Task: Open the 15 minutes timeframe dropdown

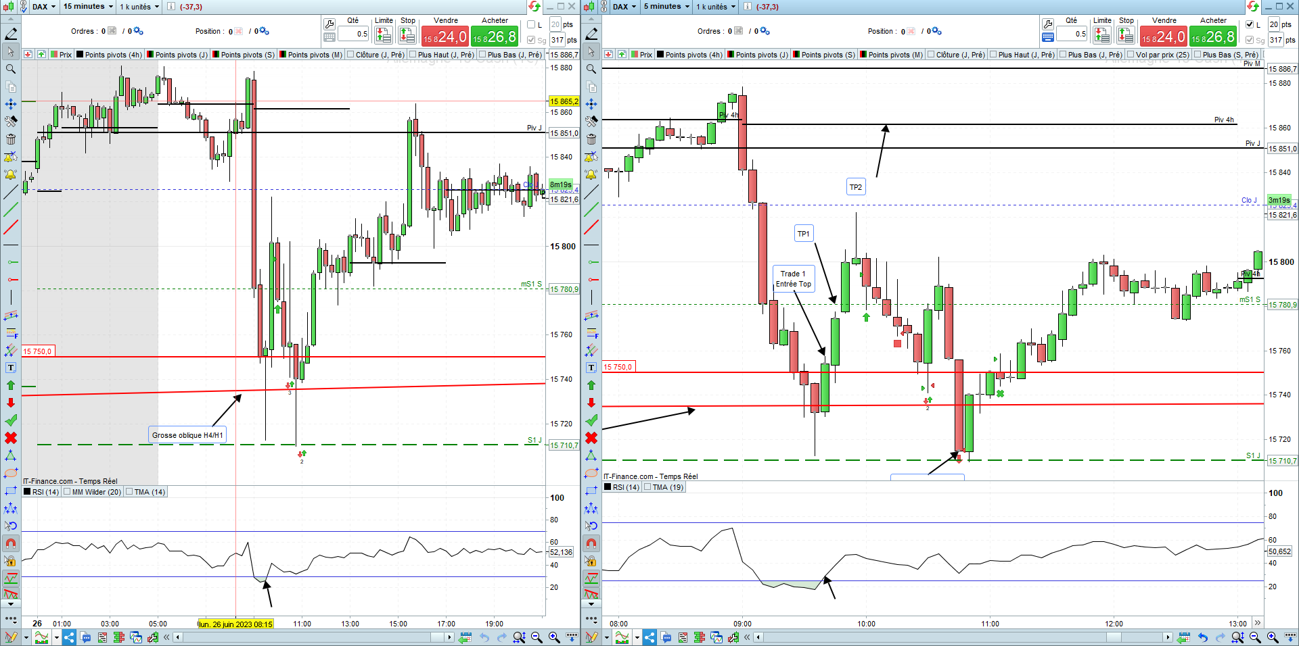Action: [x=88, y=7]
